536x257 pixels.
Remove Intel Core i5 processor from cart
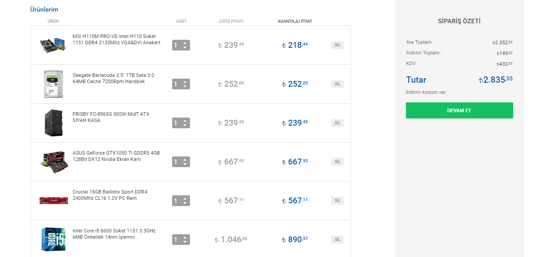point(338,240)
